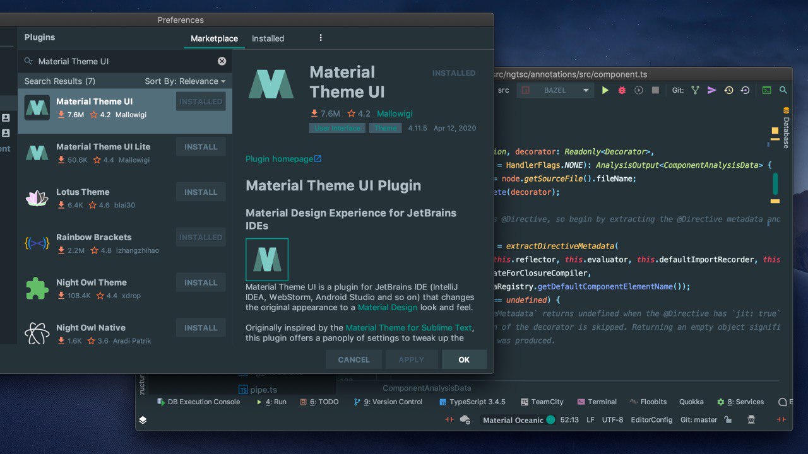Open Sort By Relevance dropdown
Viewport: 808px width, 454px height.
[x=185, y=81]
